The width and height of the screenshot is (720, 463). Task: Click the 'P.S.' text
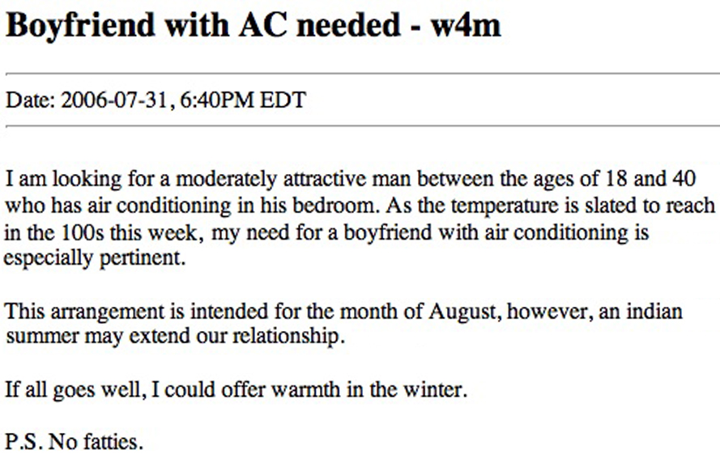coord(23,442)
